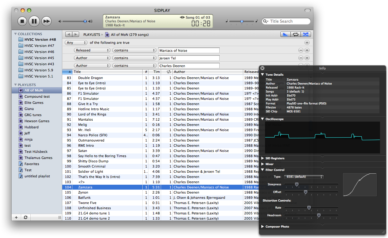This screenshot has height=238, width=388.
Task: Click the loud speaker icon for max volume
Action: click(90, 21)
